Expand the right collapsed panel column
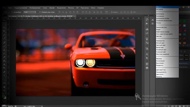190x107 pixels. (154, 15)
